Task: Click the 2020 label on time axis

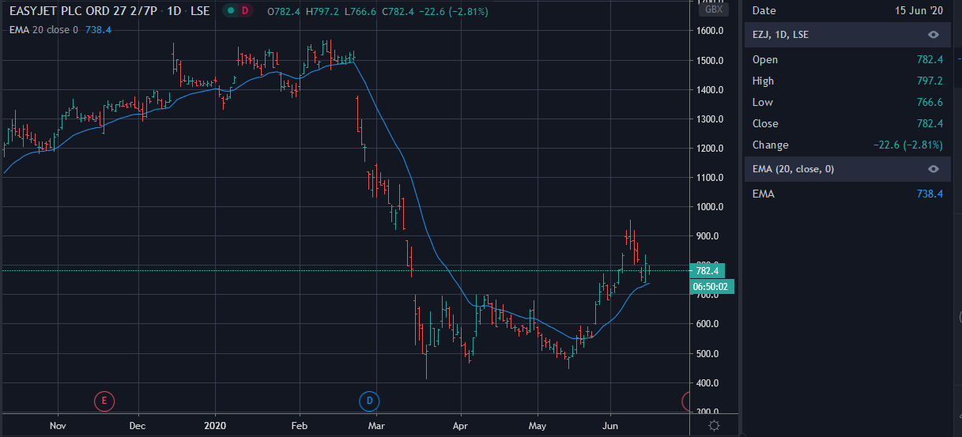Action: click(216, 425)
